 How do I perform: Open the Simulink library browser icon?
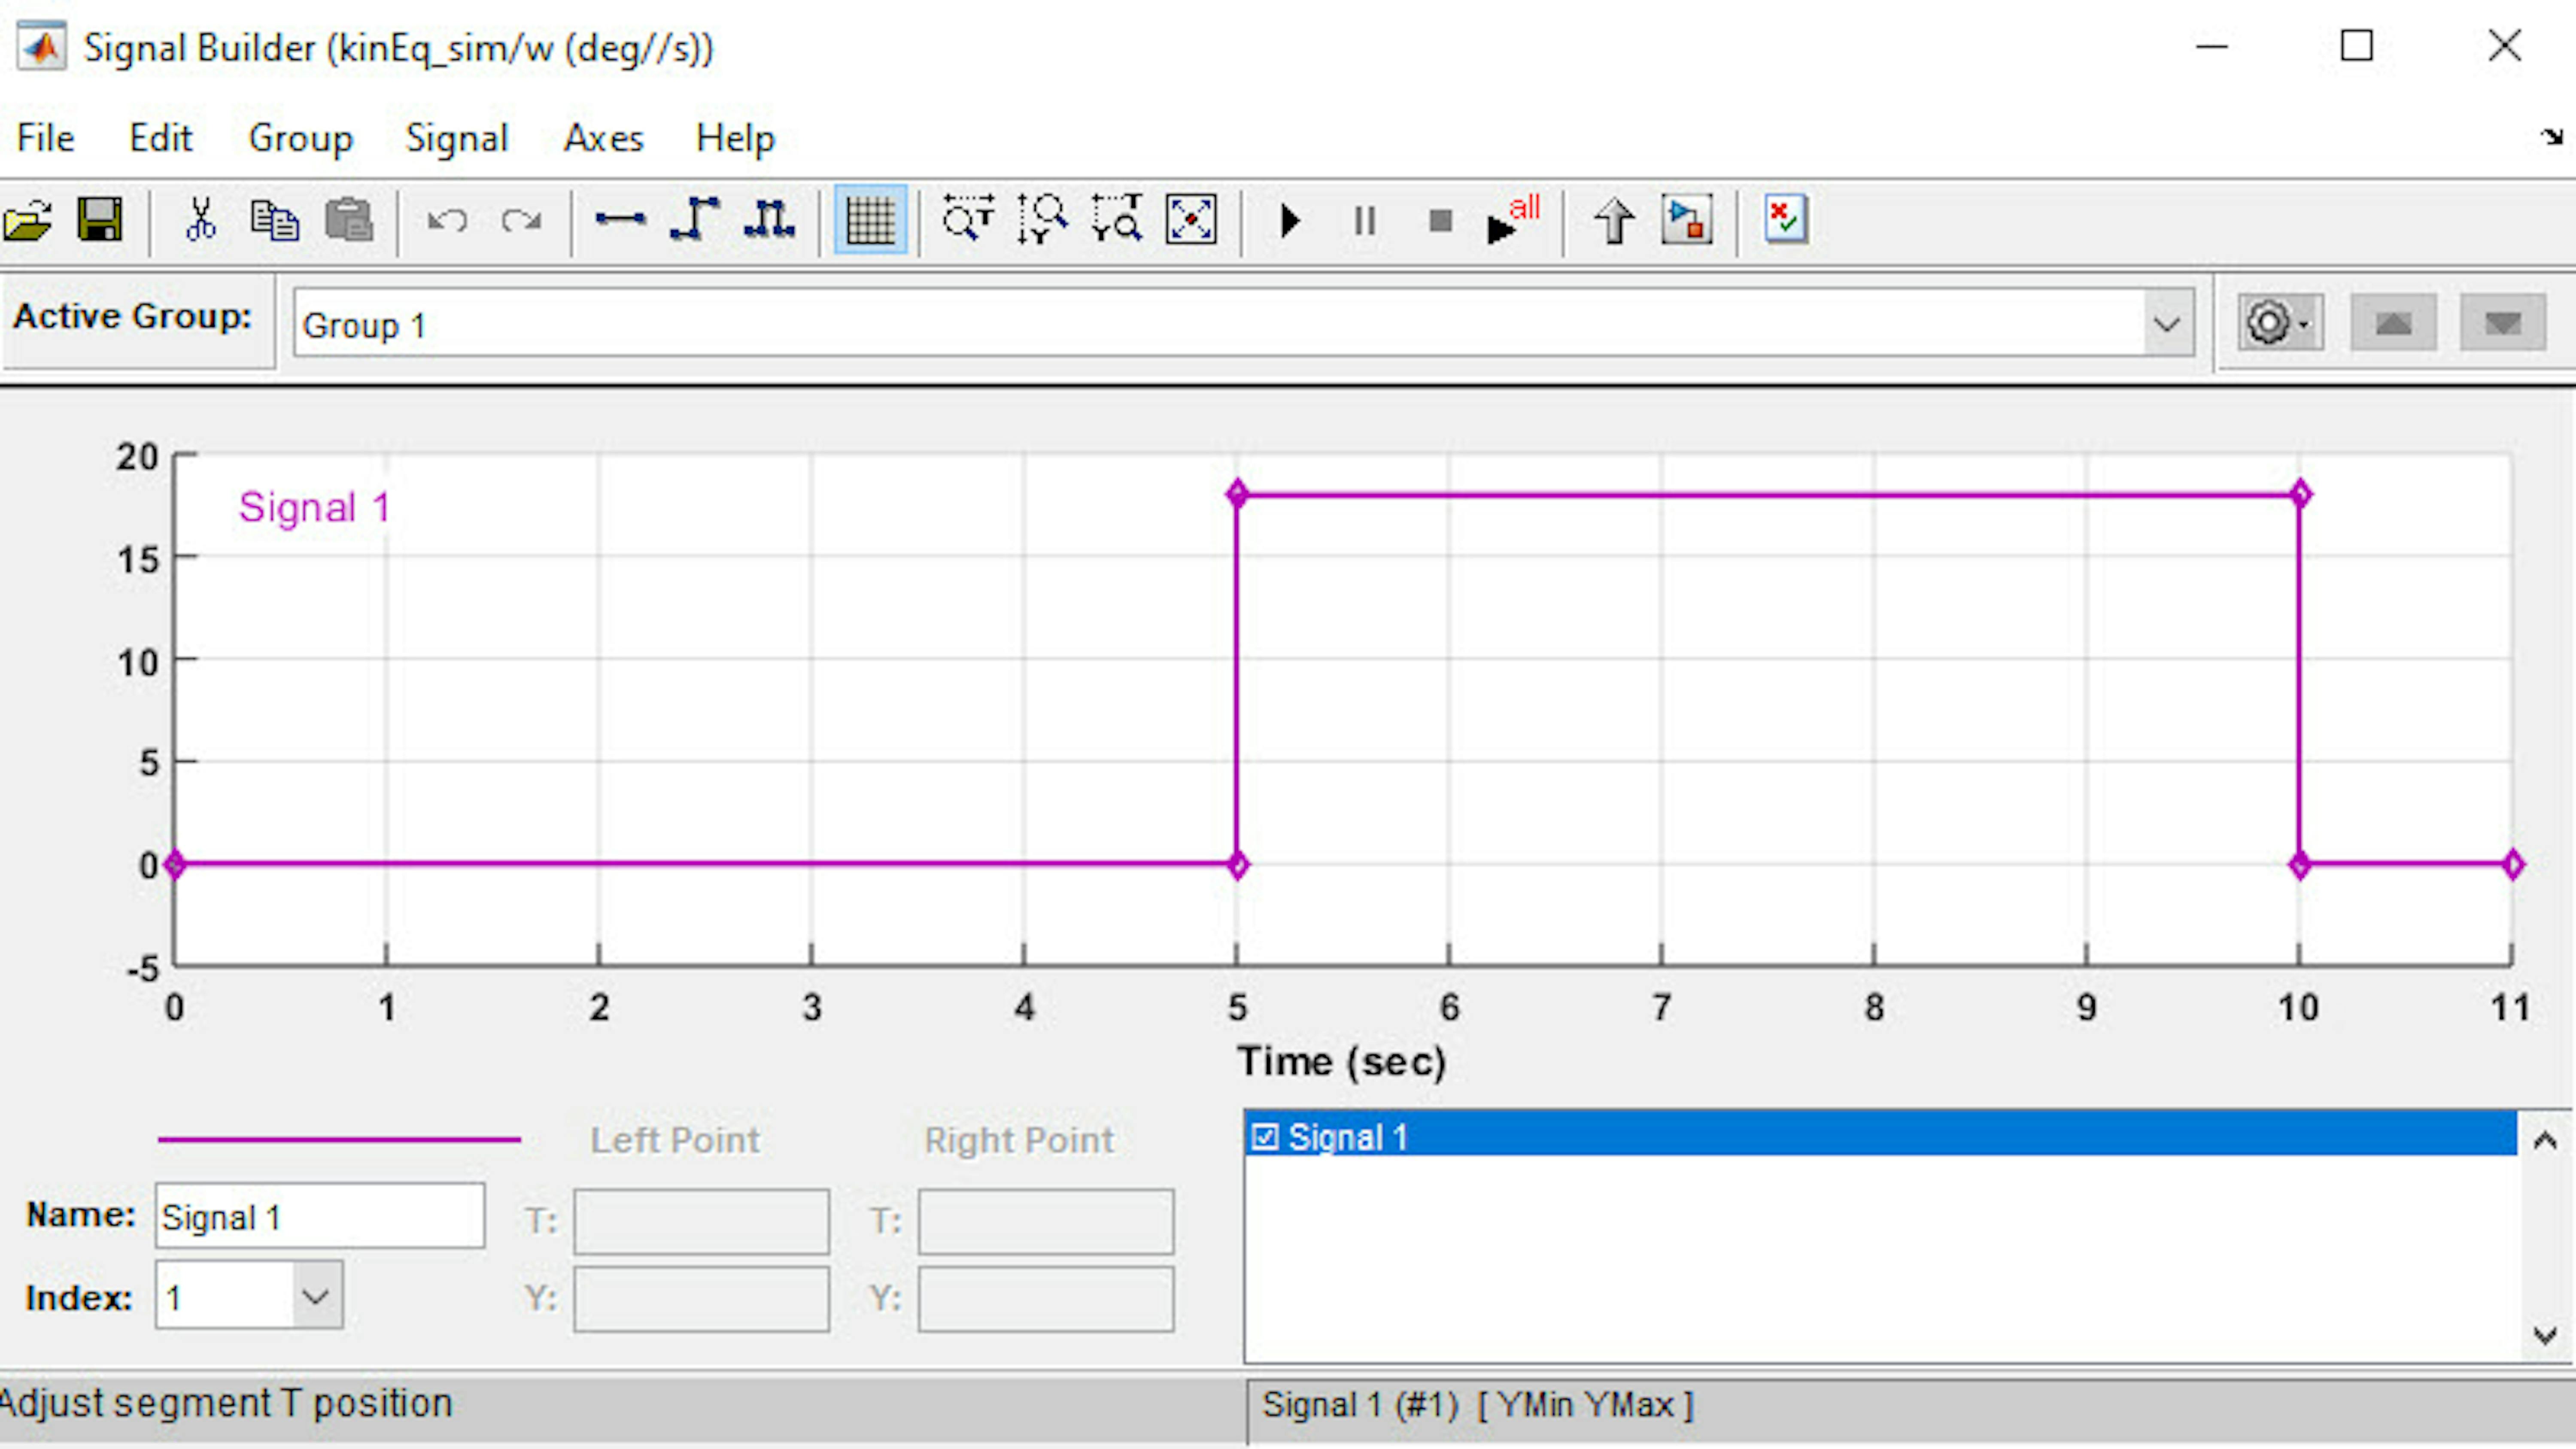[1687, 220]
